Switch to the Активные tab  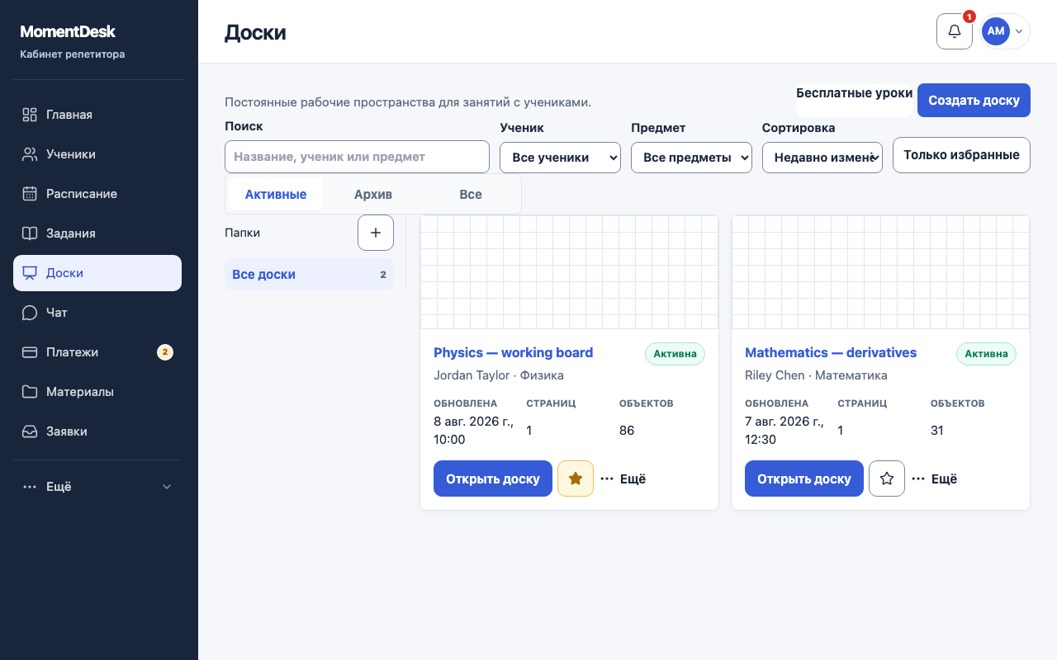click(276, 195)
